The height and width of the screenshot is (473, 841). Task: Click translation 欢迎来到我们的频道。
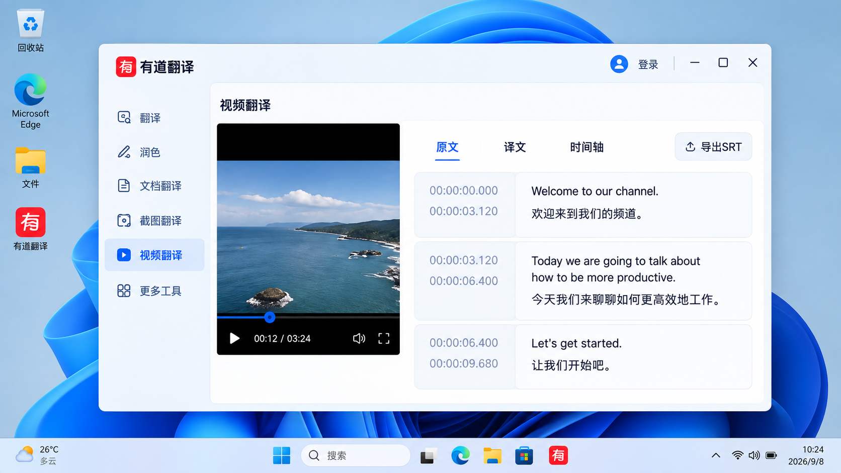pos(587,214)
